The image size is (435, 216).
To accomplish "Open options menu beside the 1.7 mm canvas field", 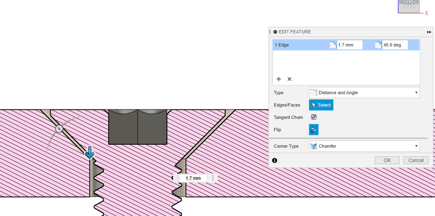I will point(213,178).
